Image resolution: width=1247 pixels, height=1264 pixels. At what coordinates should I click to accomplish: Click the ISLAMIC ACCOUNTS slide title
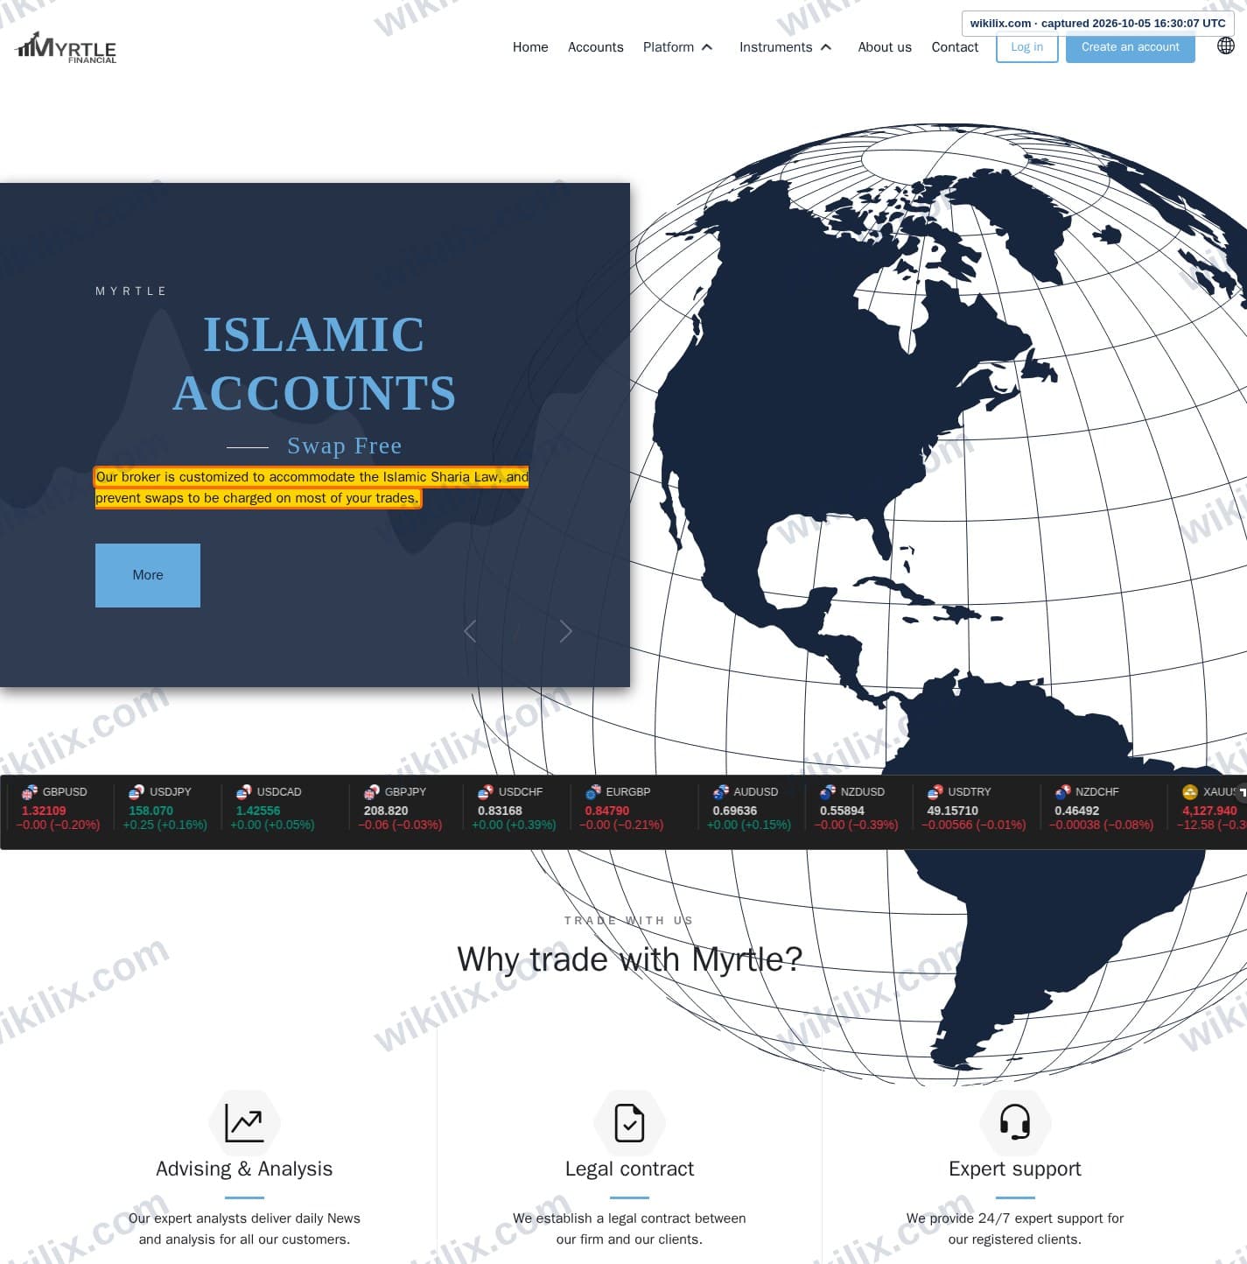point(314,363)
